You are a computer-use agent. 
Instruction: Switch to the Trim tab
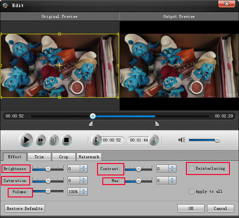[39, 157]
